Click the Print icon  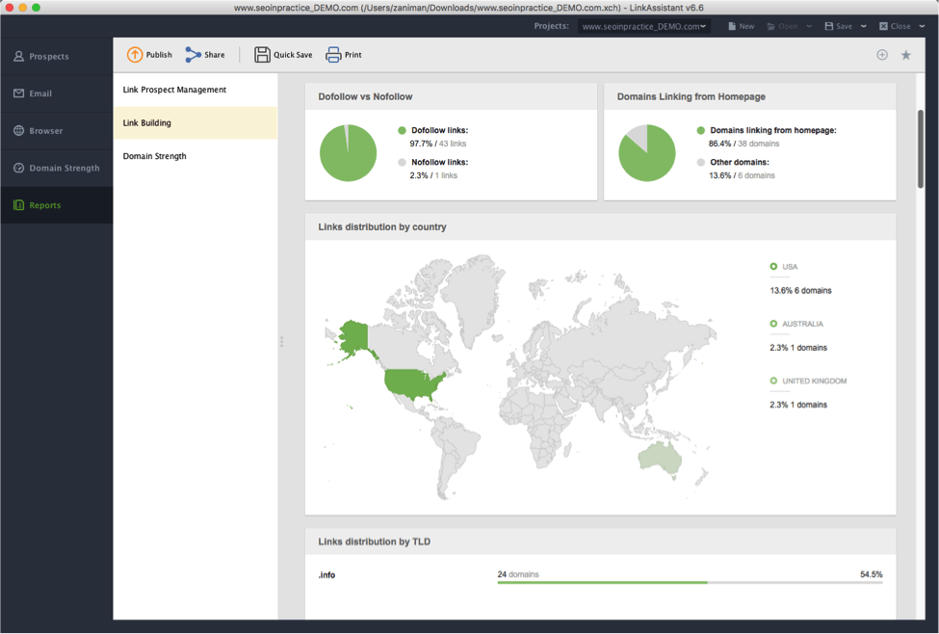(x=333, y=55)
